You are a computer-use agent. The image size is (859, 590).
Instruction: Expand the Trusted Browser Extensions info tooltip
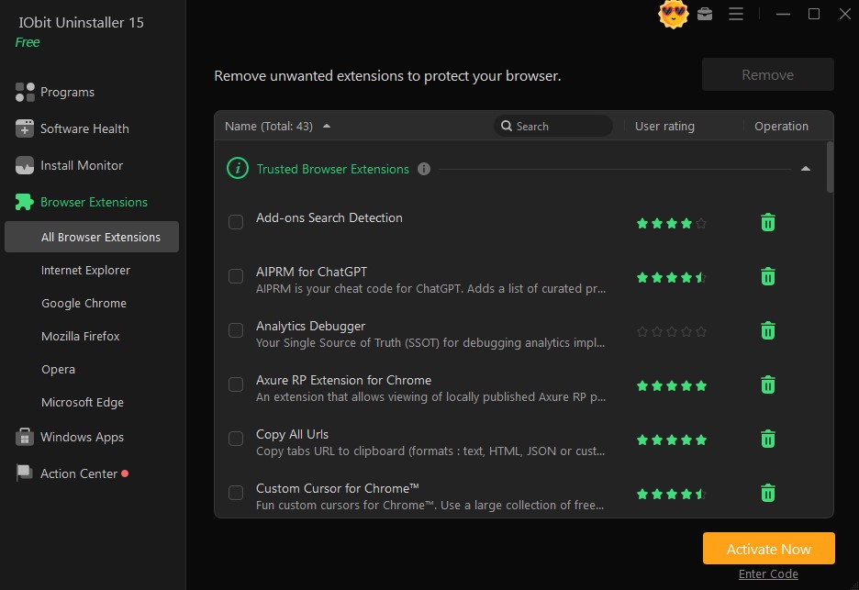tap(424, 169)
